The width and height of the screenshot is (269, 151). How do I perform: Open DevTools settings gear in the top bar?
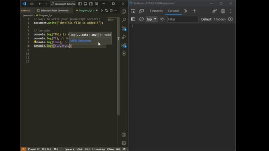pos(223,11)
